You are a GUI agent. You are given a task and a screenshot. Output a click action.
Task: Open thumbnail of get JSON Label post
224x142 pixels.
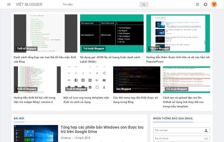[112, 33]
